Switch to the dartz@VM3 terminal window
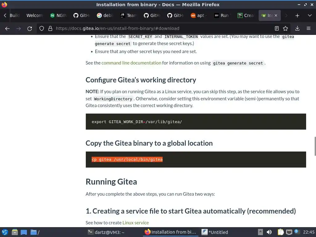Image resolution: width=316 pixels, height=237 pixels. [x=106, y=232]
